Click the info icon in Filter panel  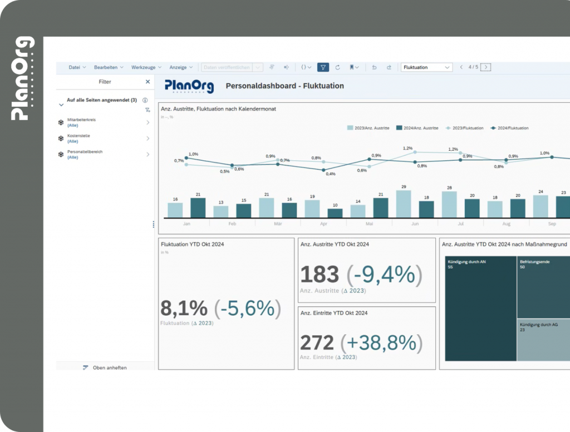click(145, 101)
